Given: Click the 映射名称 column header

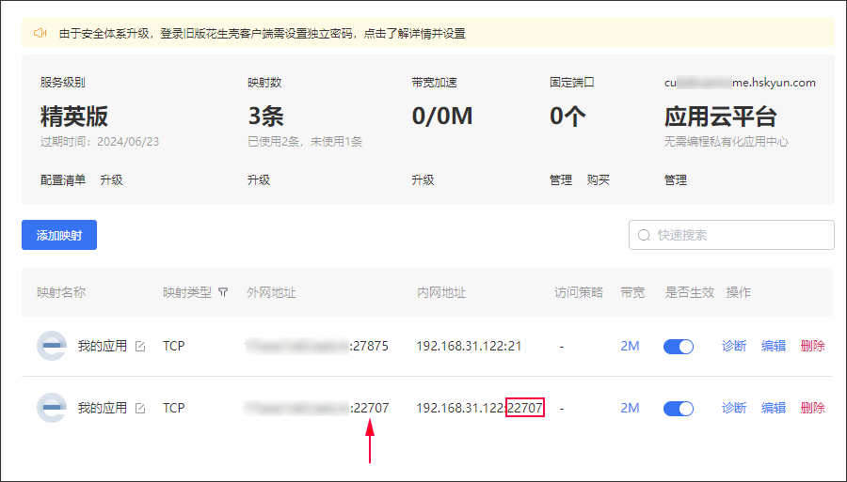Looking at the screenshot, I should point(61,292).
